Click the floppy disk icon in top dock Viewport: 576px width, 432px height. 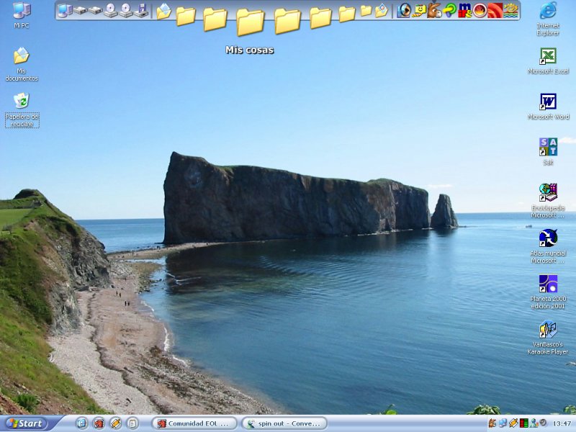pyautogui.click(x=142, y=10)
